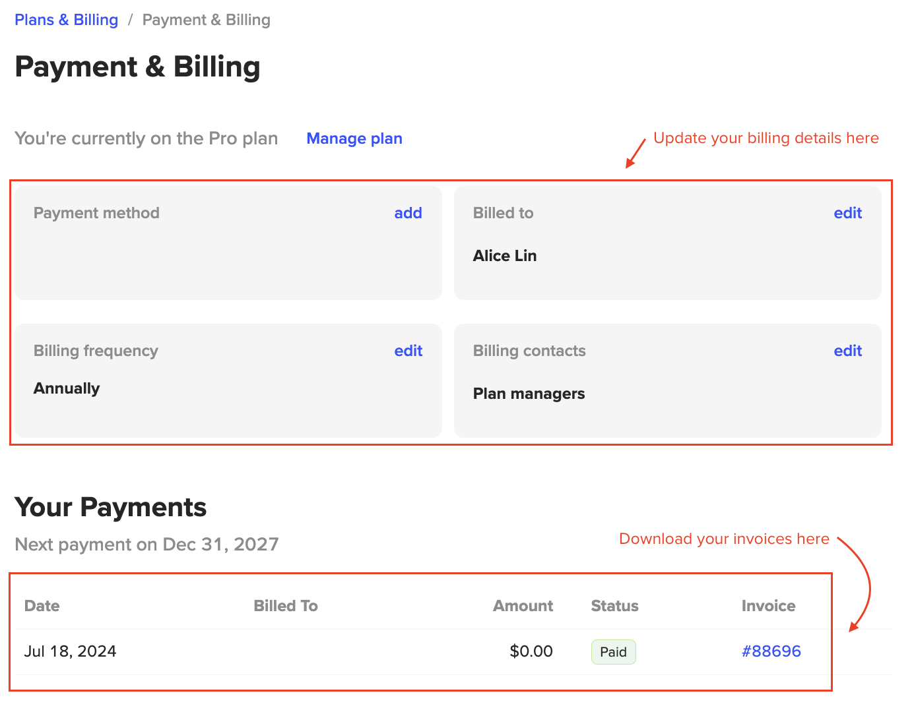The width and height of the screenshot is (914, 714).
Task: Click the Alice Lin billed name
Action: point(505,256)
